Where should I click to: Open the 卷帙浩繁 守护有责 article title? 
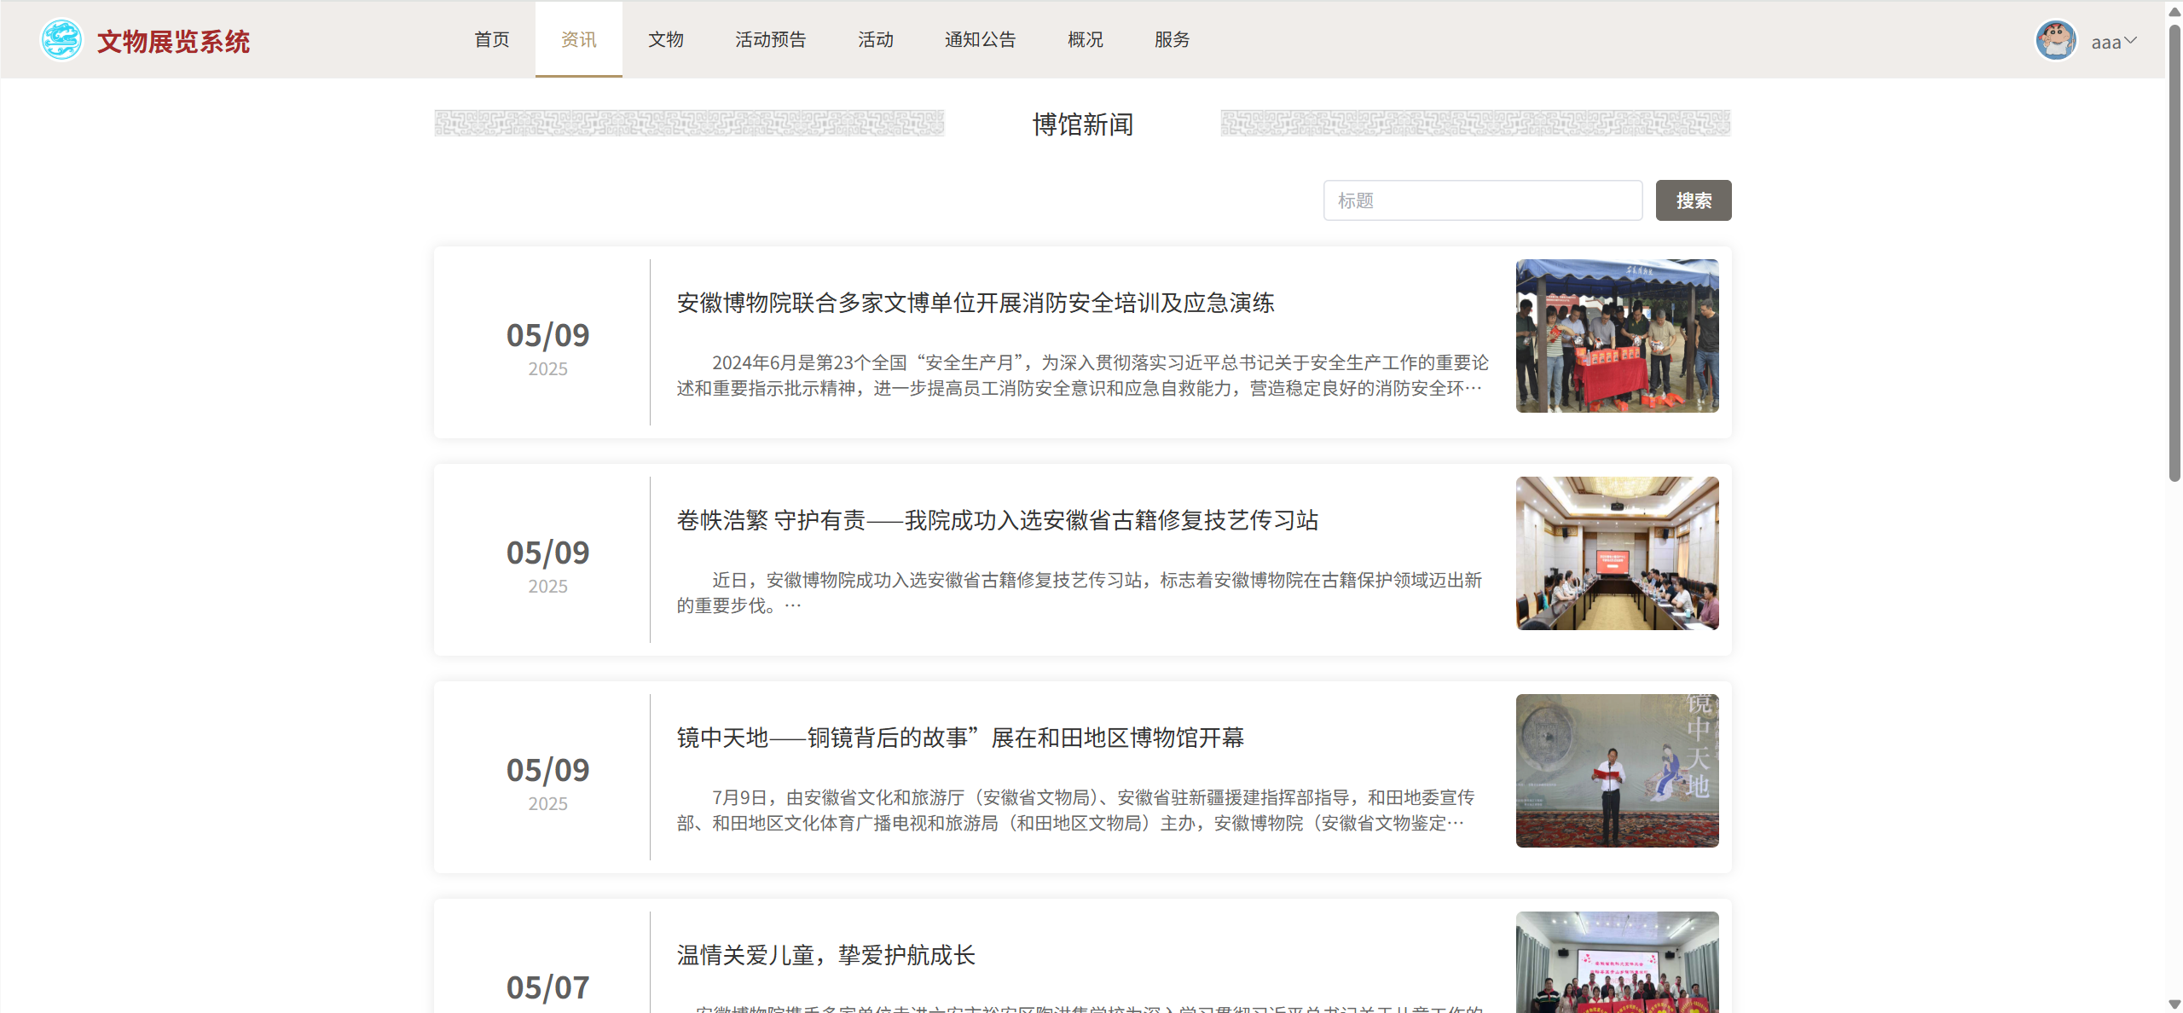pyautogui.click(x=998, y=520)
